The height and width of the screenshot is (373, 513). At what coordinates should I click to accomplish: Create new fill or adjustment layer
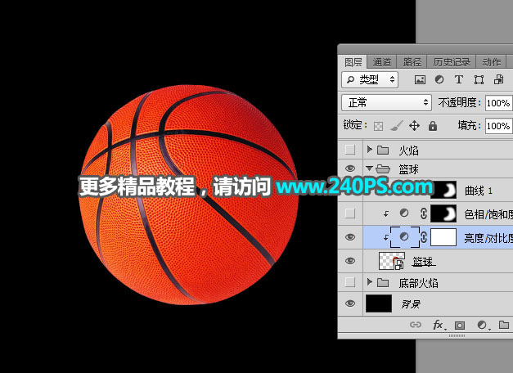point(482,325)
